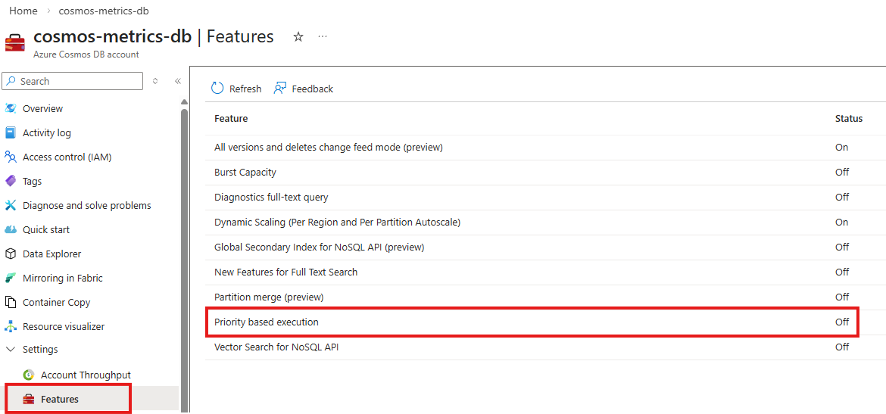Screen dimensions: 886x414
Task: Open Global Secondary Index for NoSQL API
Action: [320, 247]
